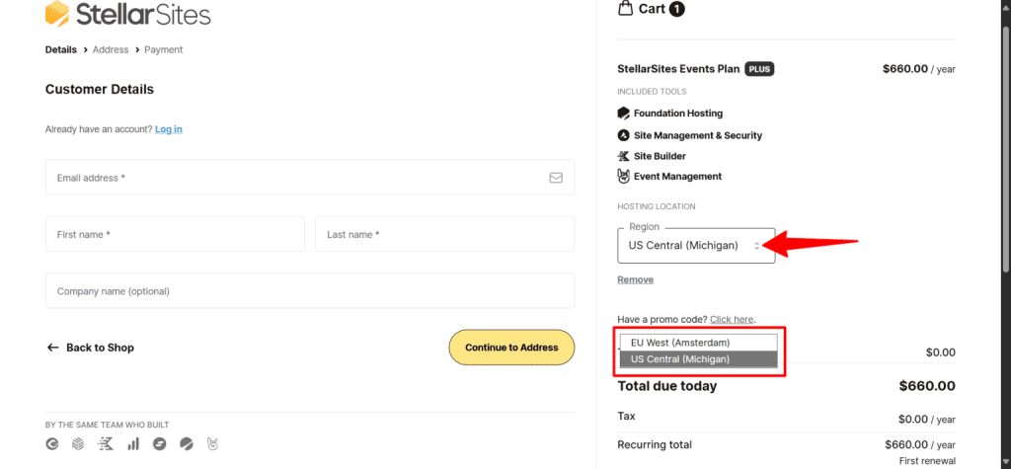Click the Region dropdown up-down arrows

tap(757, 246)
